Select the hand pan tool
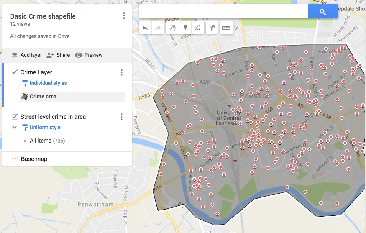This screenshot has width=366, height=233. click(x=172, y=28)
